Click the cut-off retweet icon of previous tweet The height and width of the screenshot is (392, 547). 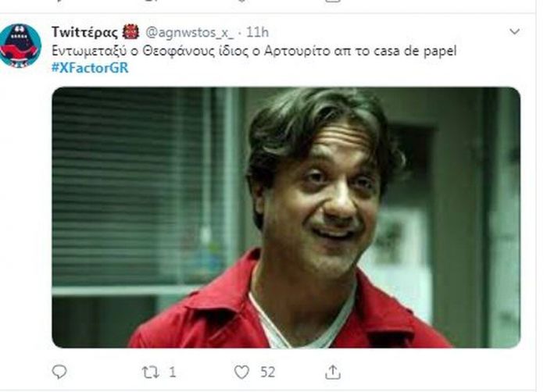(x=150, y=1)
